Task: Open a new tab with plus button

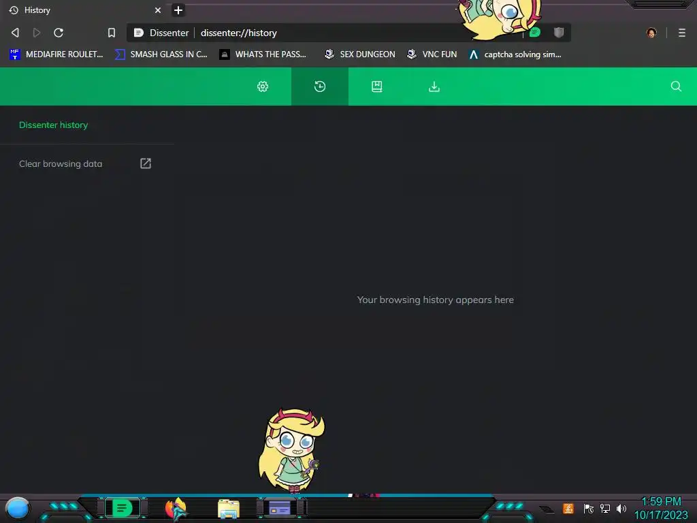Action: click(178, 10)
